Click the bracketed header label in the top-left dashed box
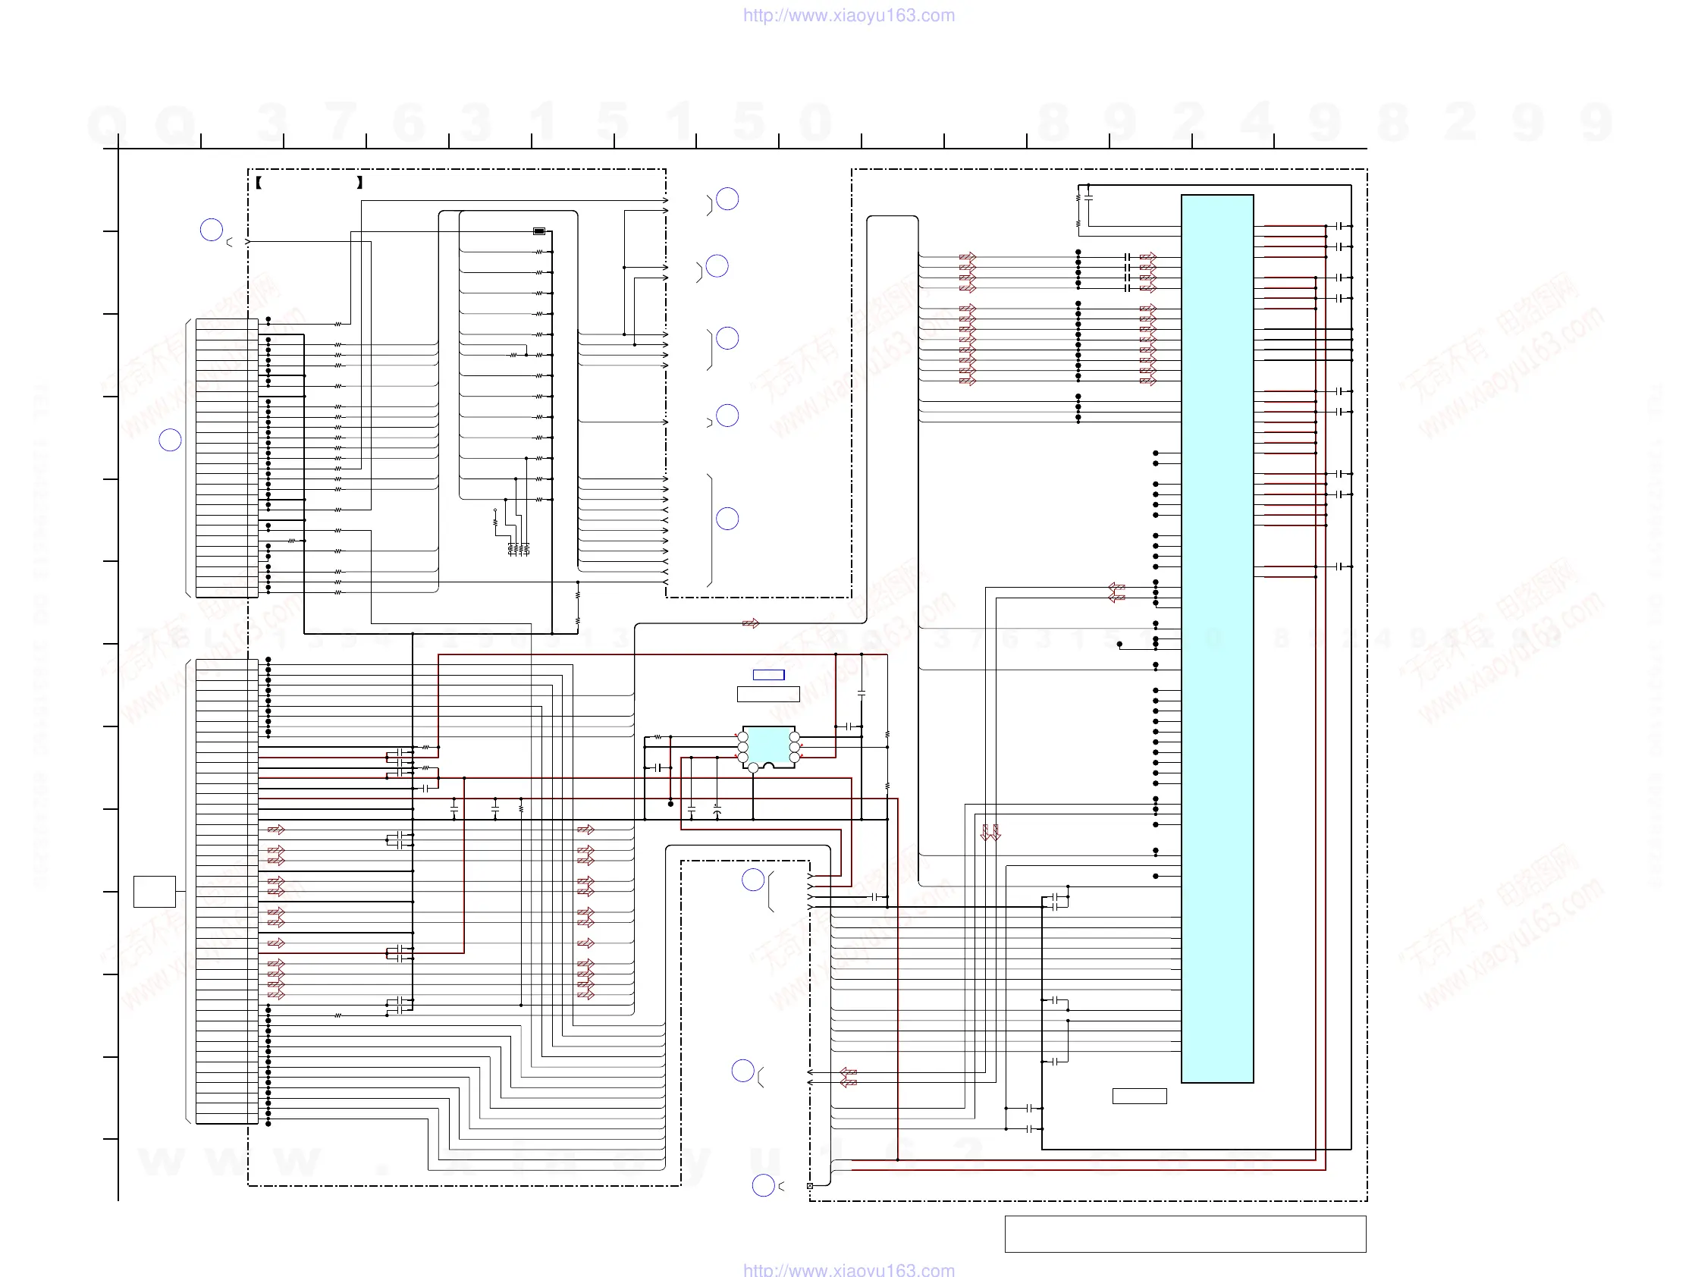Image resolution: width=1698 pixels, height=1277 pixels. pyautogui.click(x=309, y=183)
